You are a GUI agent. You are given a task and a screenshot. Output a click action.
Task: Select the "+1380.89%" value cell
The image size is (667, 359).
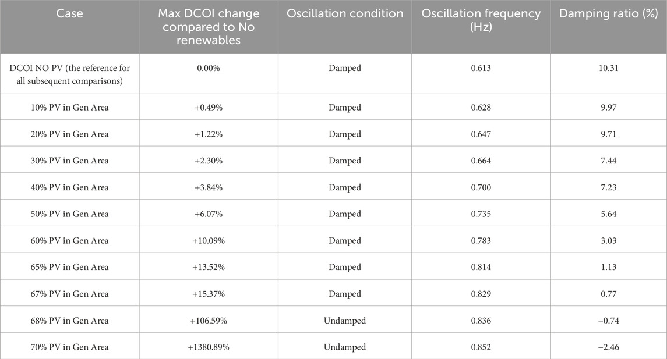209,347
